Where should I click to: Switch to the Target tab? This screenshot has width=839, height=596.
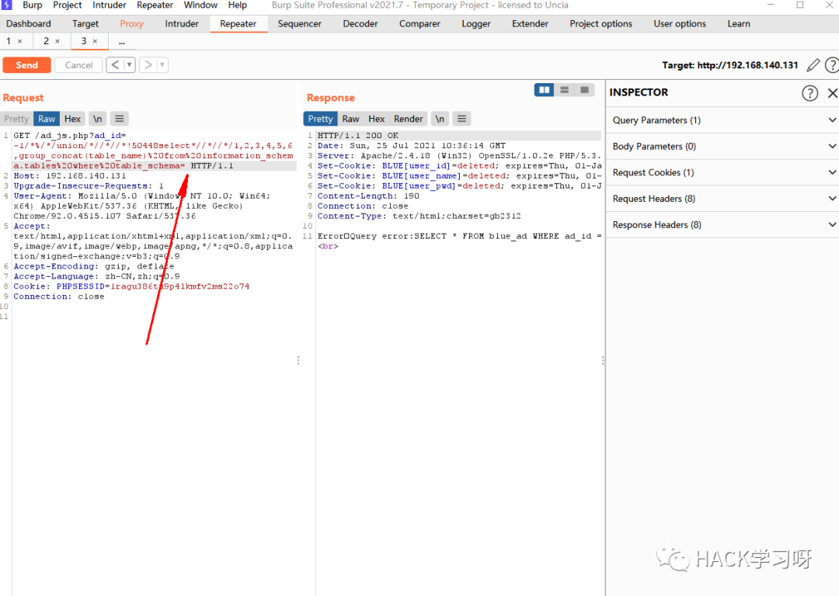[85, 24]
